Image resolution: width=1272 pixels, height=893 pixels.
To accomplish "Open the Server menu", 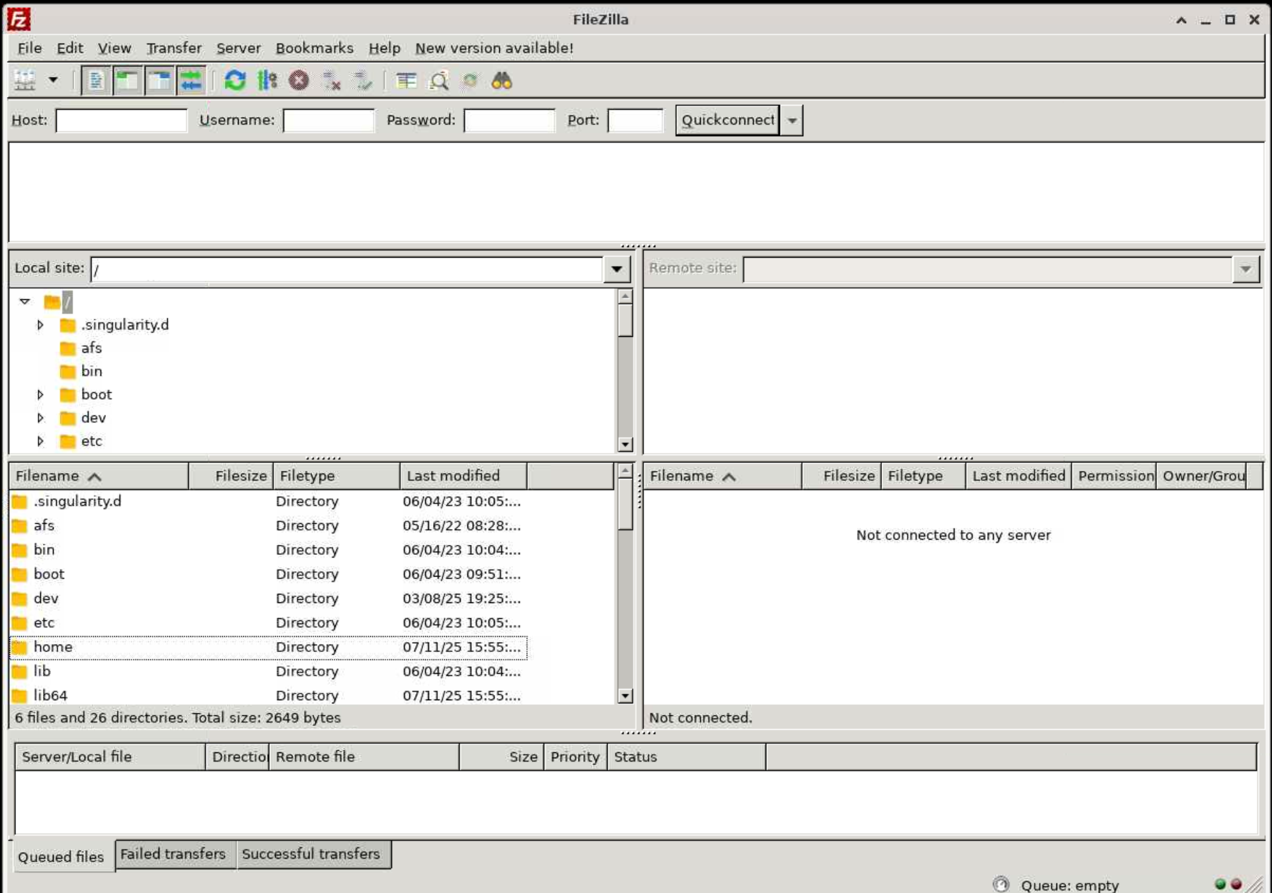I will pyautogui.click(x=238, y=48).
